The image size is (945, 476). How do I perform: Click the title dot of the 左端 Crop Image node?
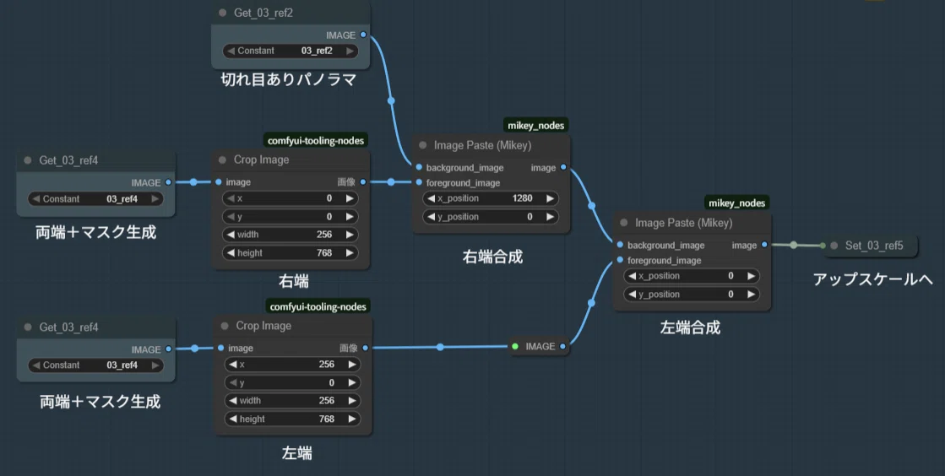click(x=225, y=326)
